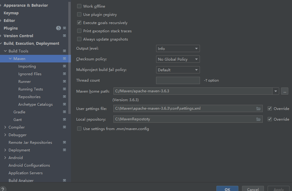Enable Use settings from .mvn/maven.config
Screen dimensions: 292x191
(x=79, y=129)
